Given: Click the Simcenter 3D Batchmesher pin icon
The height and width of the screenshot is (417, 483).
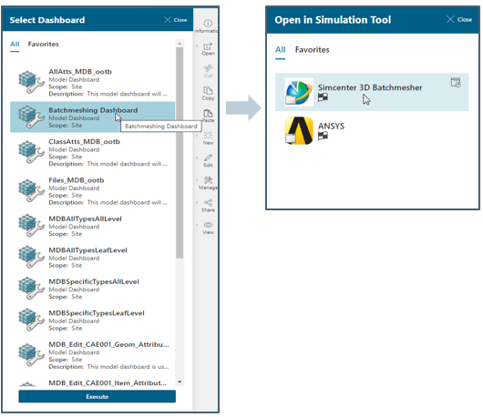Looking at the screenshot, I should [x=456, y=83].
